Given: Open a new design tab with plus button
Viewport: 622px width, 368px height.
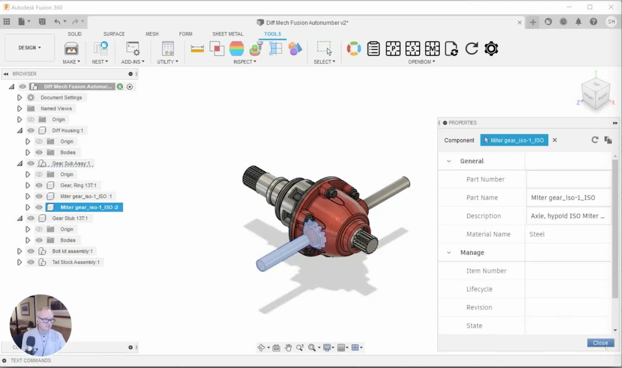Looking at the screenshot, I should [533, 22].
